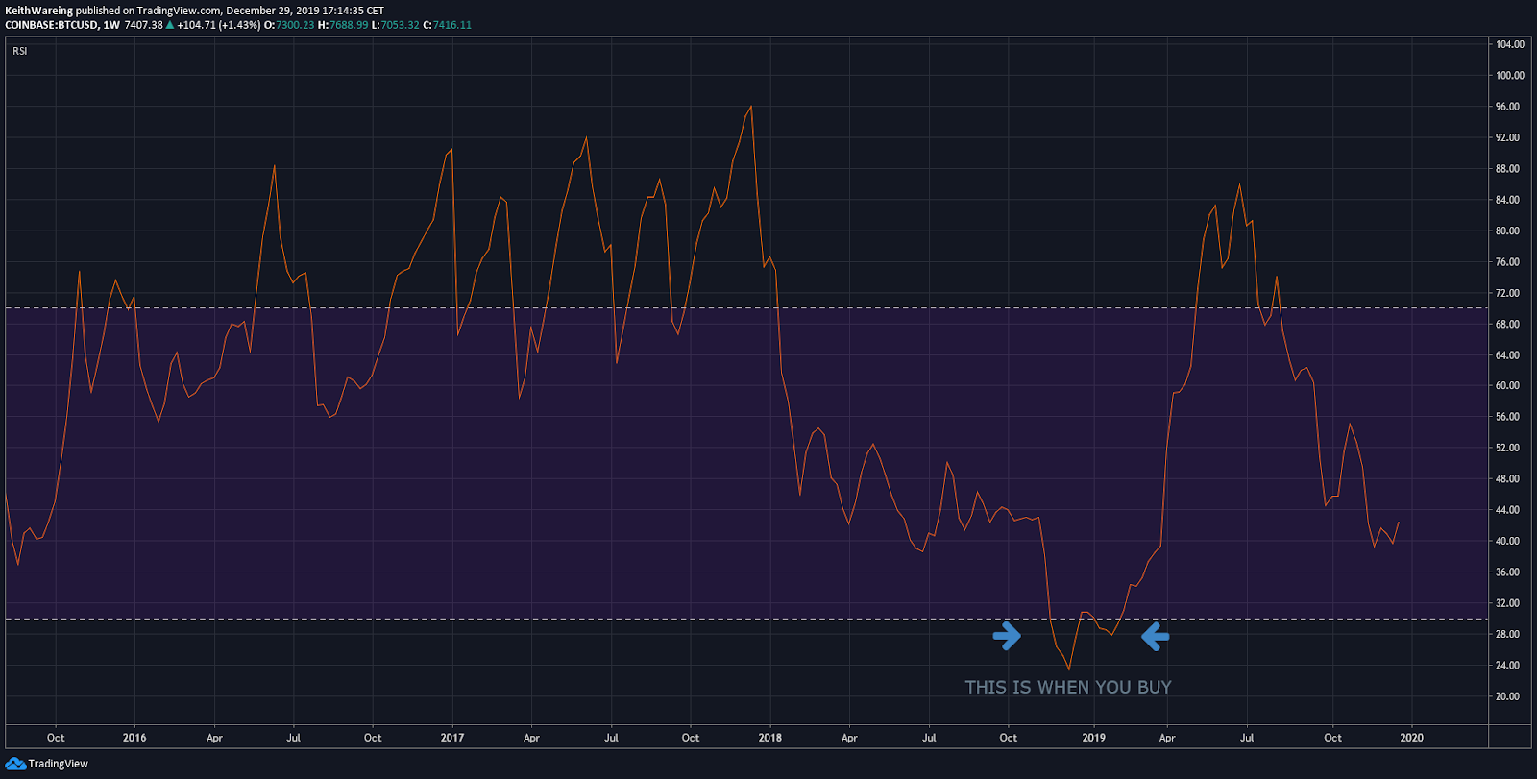
Task: Click the 60.00 scale value
Action: [x=1507, y=386]
